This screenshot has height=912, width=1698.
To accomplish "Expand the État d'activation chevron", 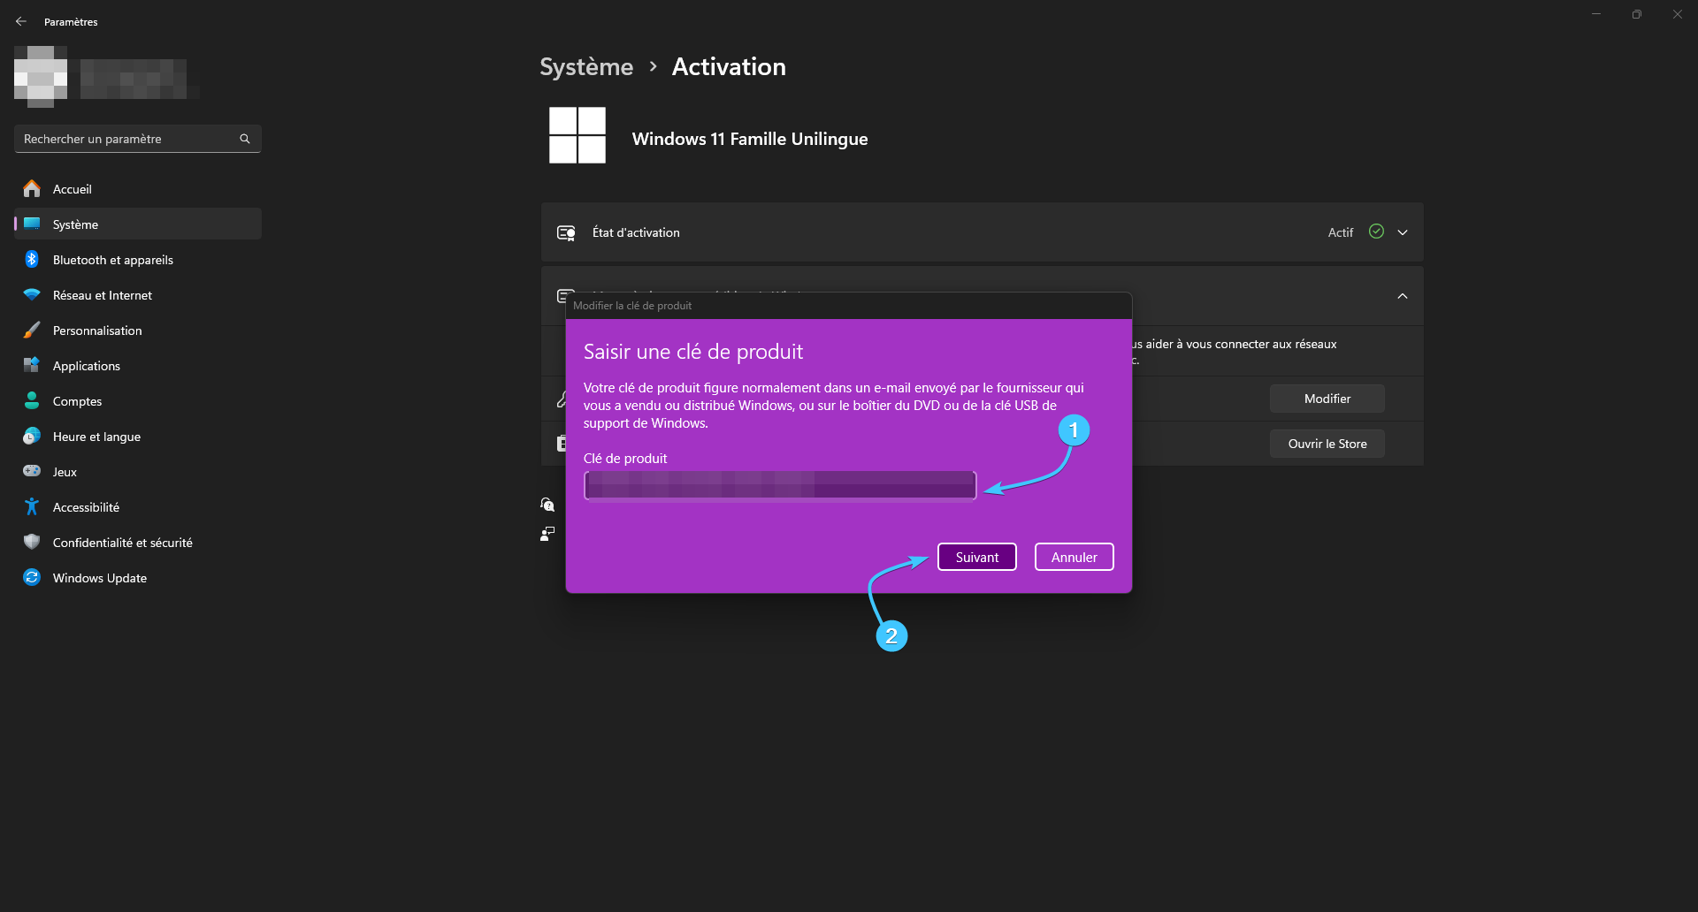I will point(1403,232).
